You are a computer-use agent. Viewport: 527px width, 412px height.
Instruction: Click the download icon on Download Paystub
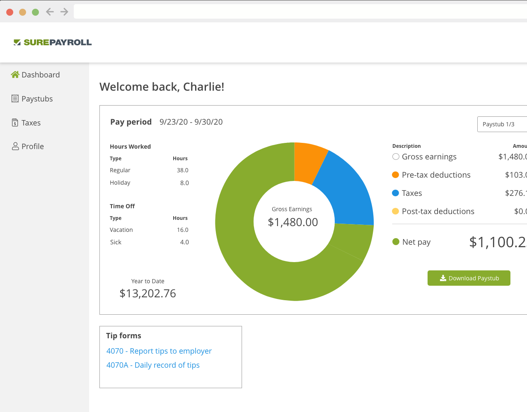pyautogui.click(x=443, y=278)
